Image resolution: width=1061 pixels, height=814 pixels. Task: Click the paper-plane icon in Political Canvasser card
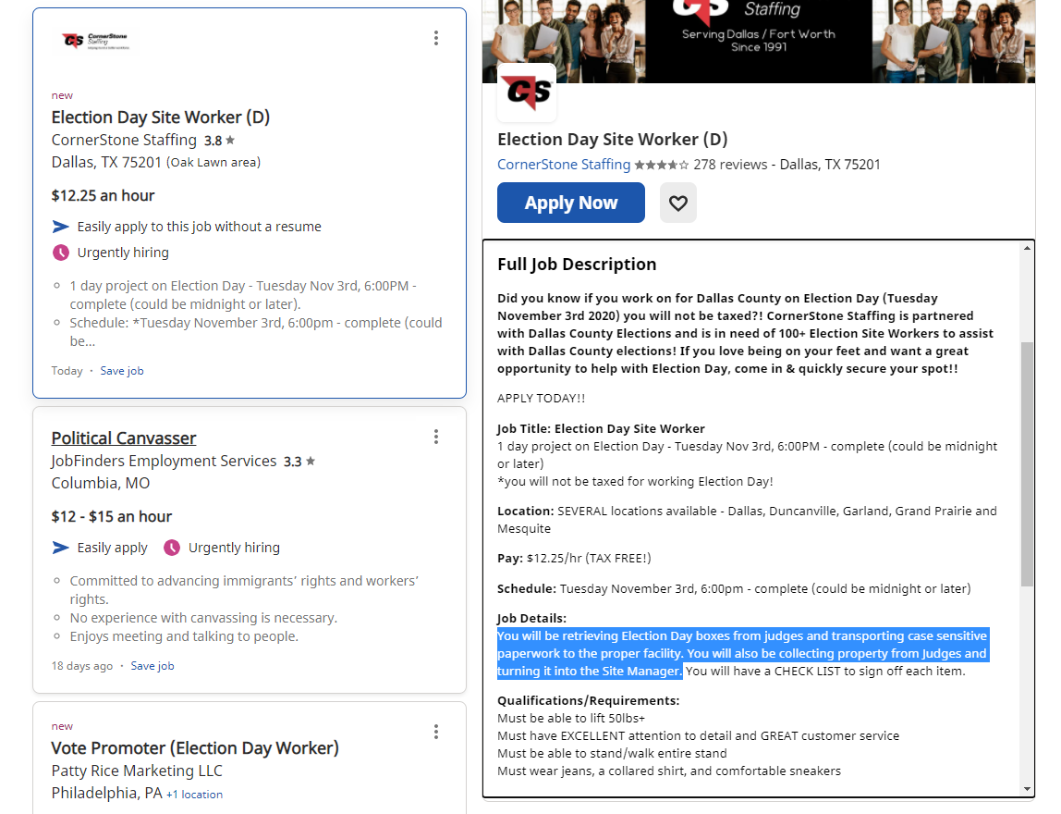click(61, 548)
